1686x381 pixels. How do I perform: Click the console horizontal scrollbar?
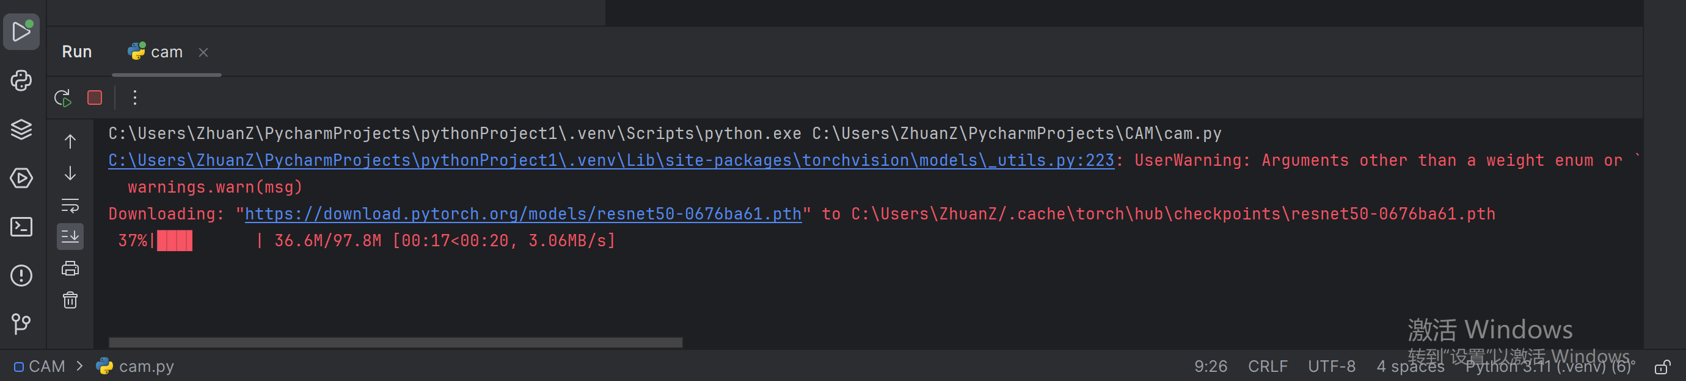[x=395, y=343]
